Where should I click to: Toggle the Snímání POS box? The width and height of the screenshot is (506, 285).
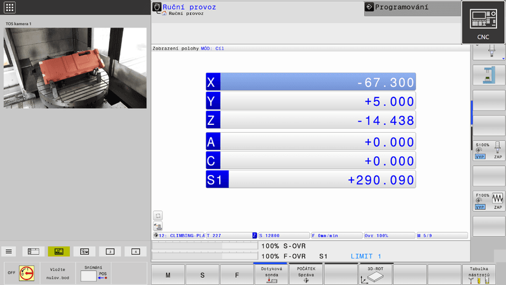(93, 273)
